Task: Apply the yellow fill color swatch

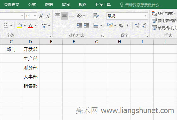Action: tap(20, 26)
